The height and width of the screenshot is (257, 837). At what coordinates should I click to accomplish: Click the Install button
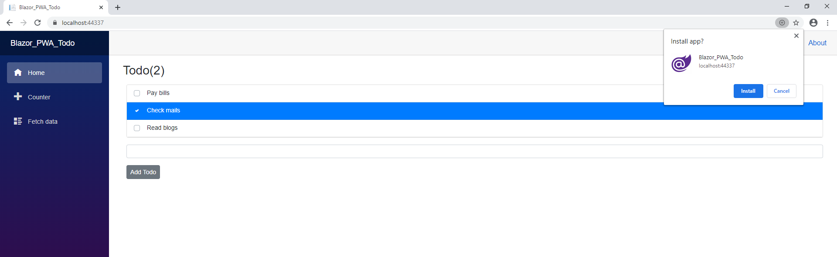tap(748, 91)
